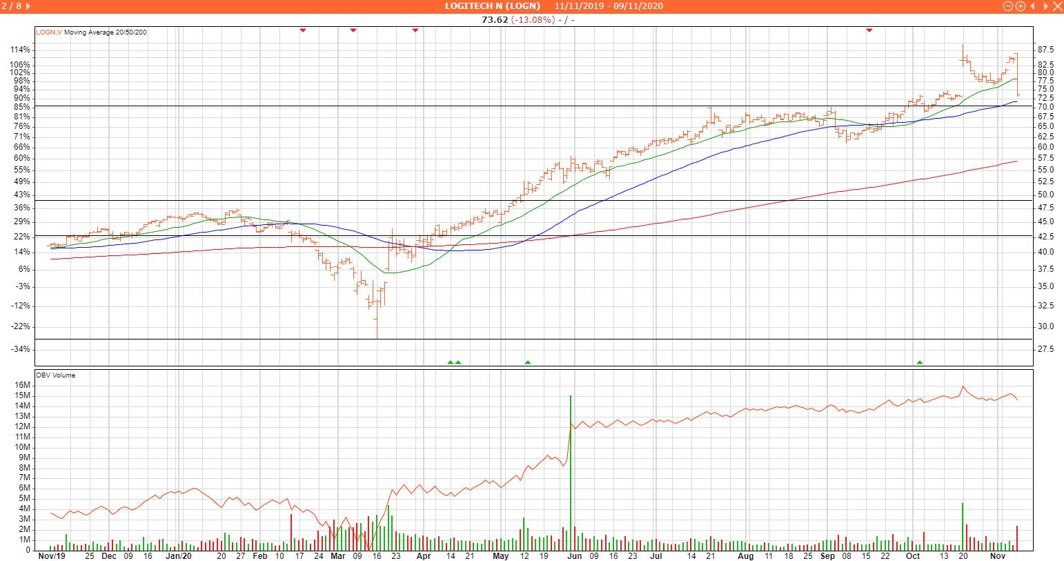Select the red marker just before April
Screen dimensions: 1064x561
click(x=415, y=30)
